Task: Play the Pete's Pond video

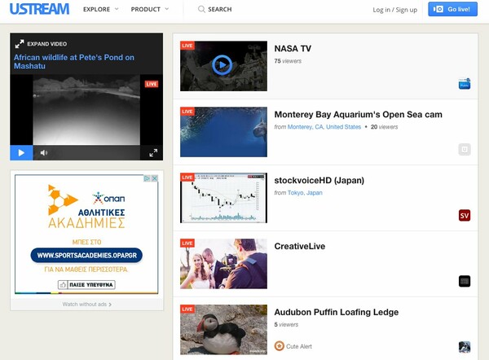Action: (21, 153)
